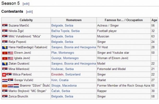The width and height of the screenshot is (159, 104).
Task: Click the USA flag beside Igbala Jevrić
Action: pyautogui.click(x=10, y=58)
